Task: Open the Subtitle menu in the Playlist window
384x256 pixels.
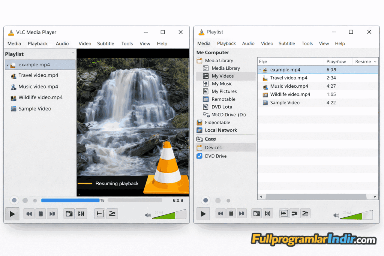Action: [286, 43]
